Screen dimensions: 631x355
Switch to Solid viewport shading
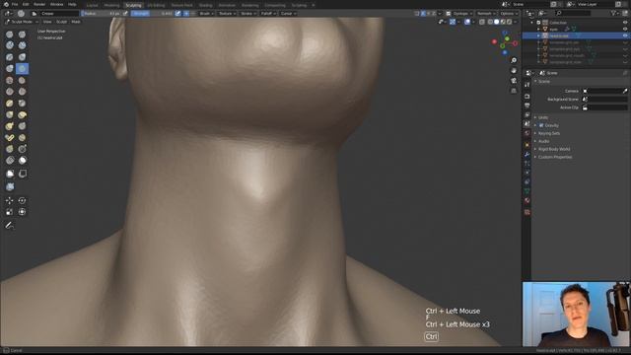(497, 22)
